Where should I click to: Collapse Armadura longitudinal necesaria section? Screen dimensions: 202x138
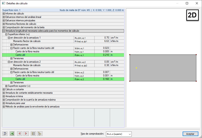4,31
